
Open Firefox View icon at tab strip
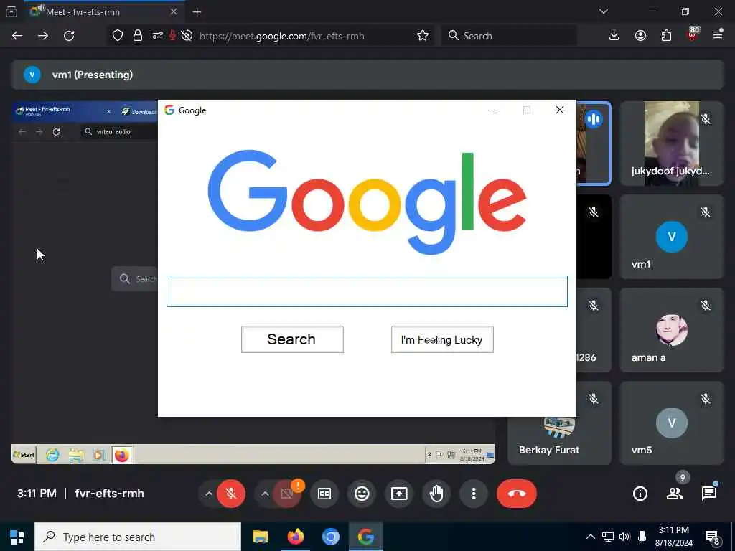point(11,12)
